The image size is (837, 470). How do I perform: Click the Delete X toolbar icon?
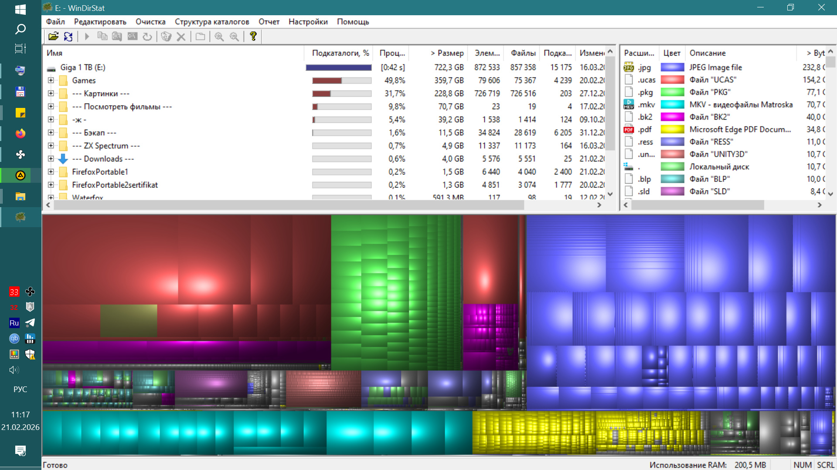pyautogui.click(x=181, y=37)
